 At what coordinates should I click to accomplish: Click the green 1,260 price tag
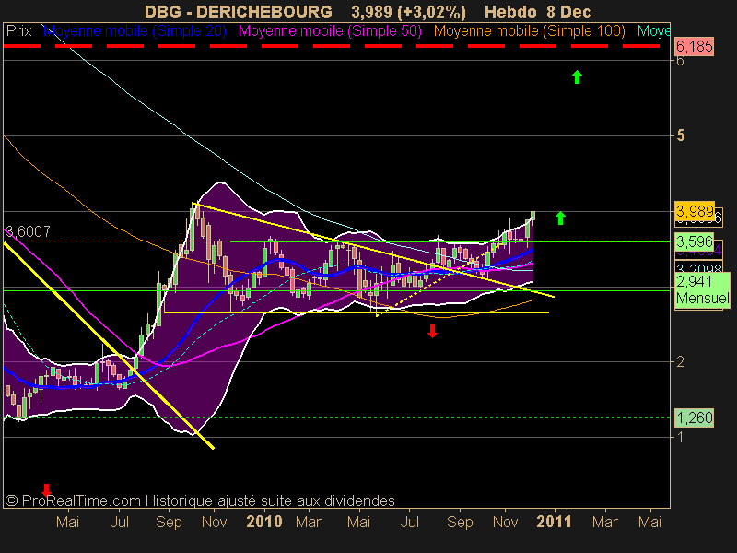coord(695,418)
